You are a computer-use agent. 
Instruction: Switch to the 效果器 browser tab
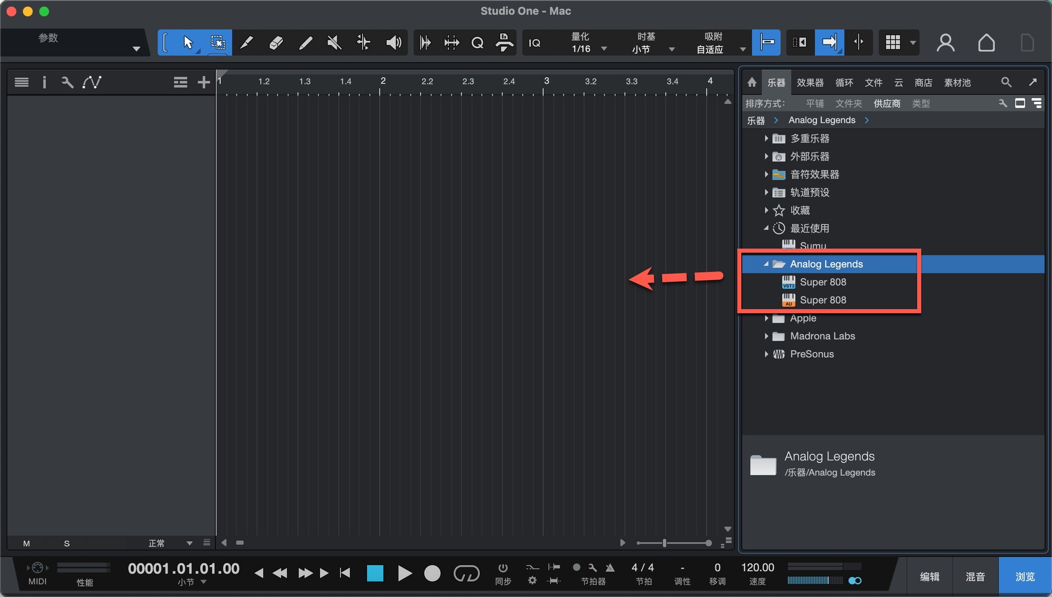click(810, 82)
